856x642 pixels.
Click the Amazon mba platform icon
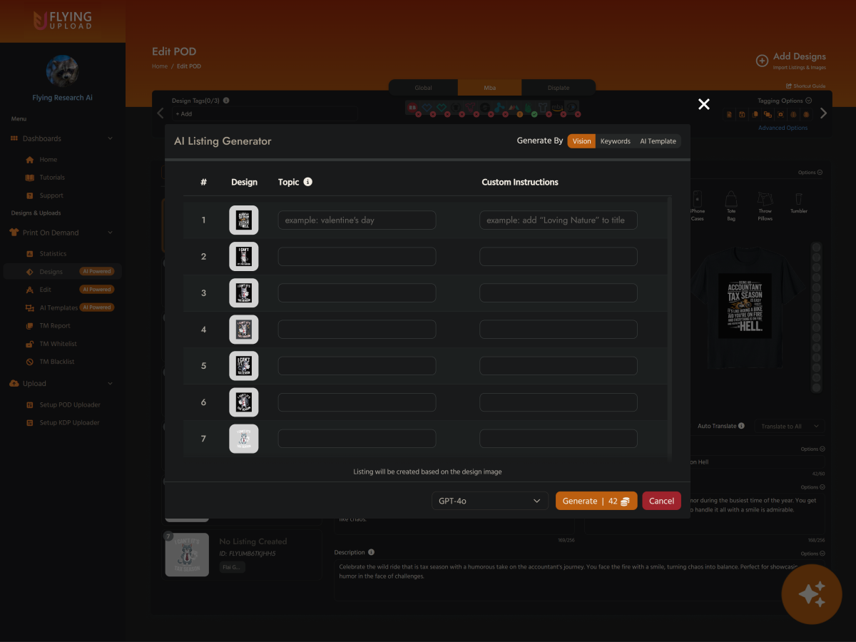[559, 108]
